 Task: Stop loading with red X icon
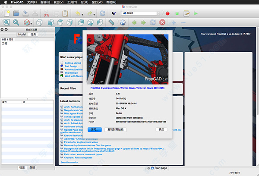(162, 22)
